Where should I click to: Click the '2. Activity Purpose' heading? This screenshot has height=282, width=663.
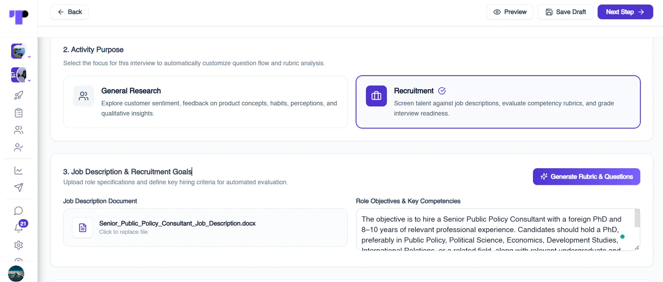tap(93, 50)
